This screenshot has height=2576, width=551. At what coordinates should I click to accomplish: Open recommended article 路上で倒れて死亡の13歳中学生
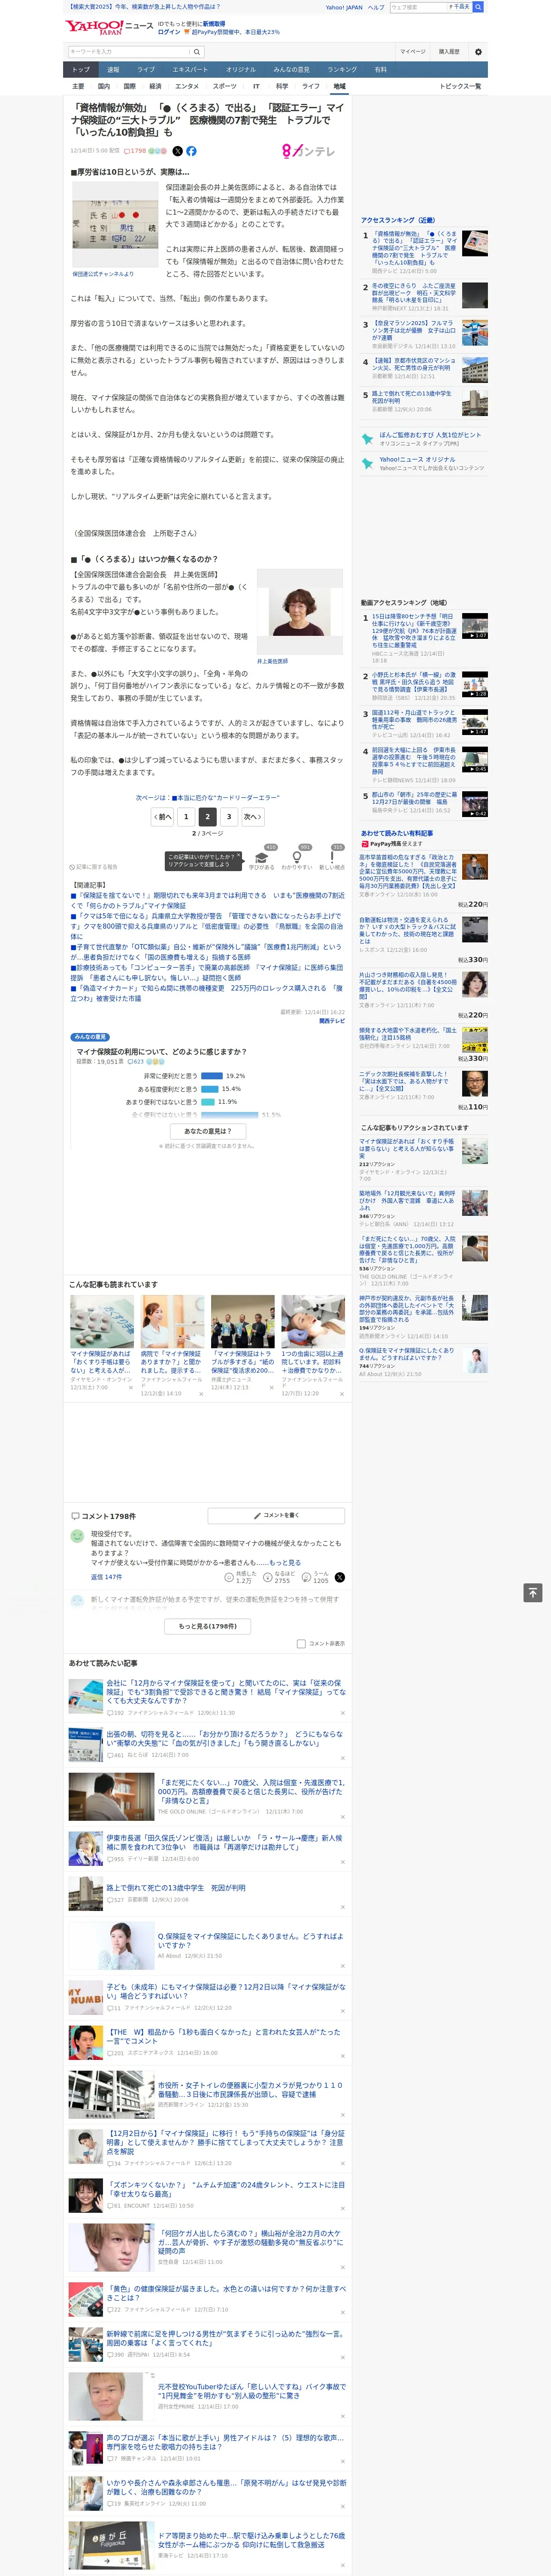[176, 1888]
